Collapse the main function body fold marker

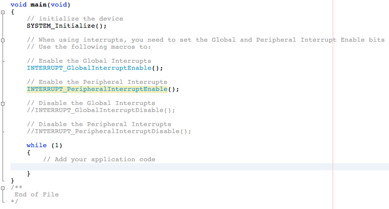pyautogui.click(x=3, y=12)
